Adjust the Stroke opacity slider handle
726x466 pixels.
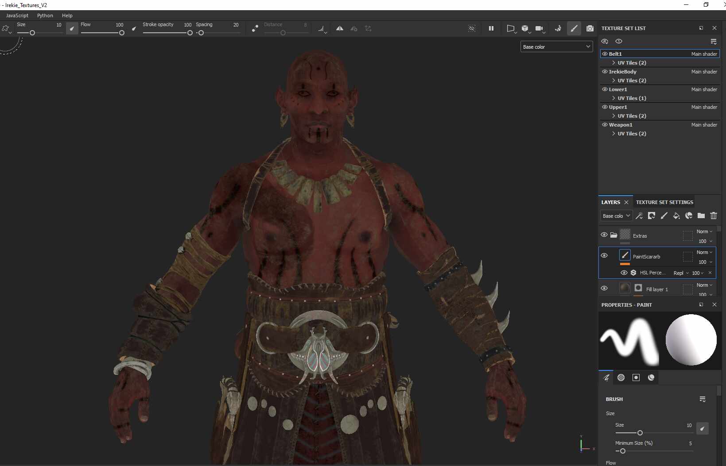pyautogui.click(x=190, y=33)
